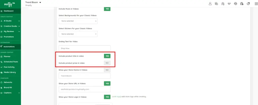Open Select Backgrounds dropdown
The image size is (258, 105).
point(78,21)
